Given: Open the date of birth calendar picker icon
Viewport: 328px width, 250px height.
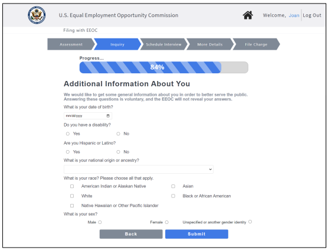Looking at the screenshot, I should [x=108, y=116].
